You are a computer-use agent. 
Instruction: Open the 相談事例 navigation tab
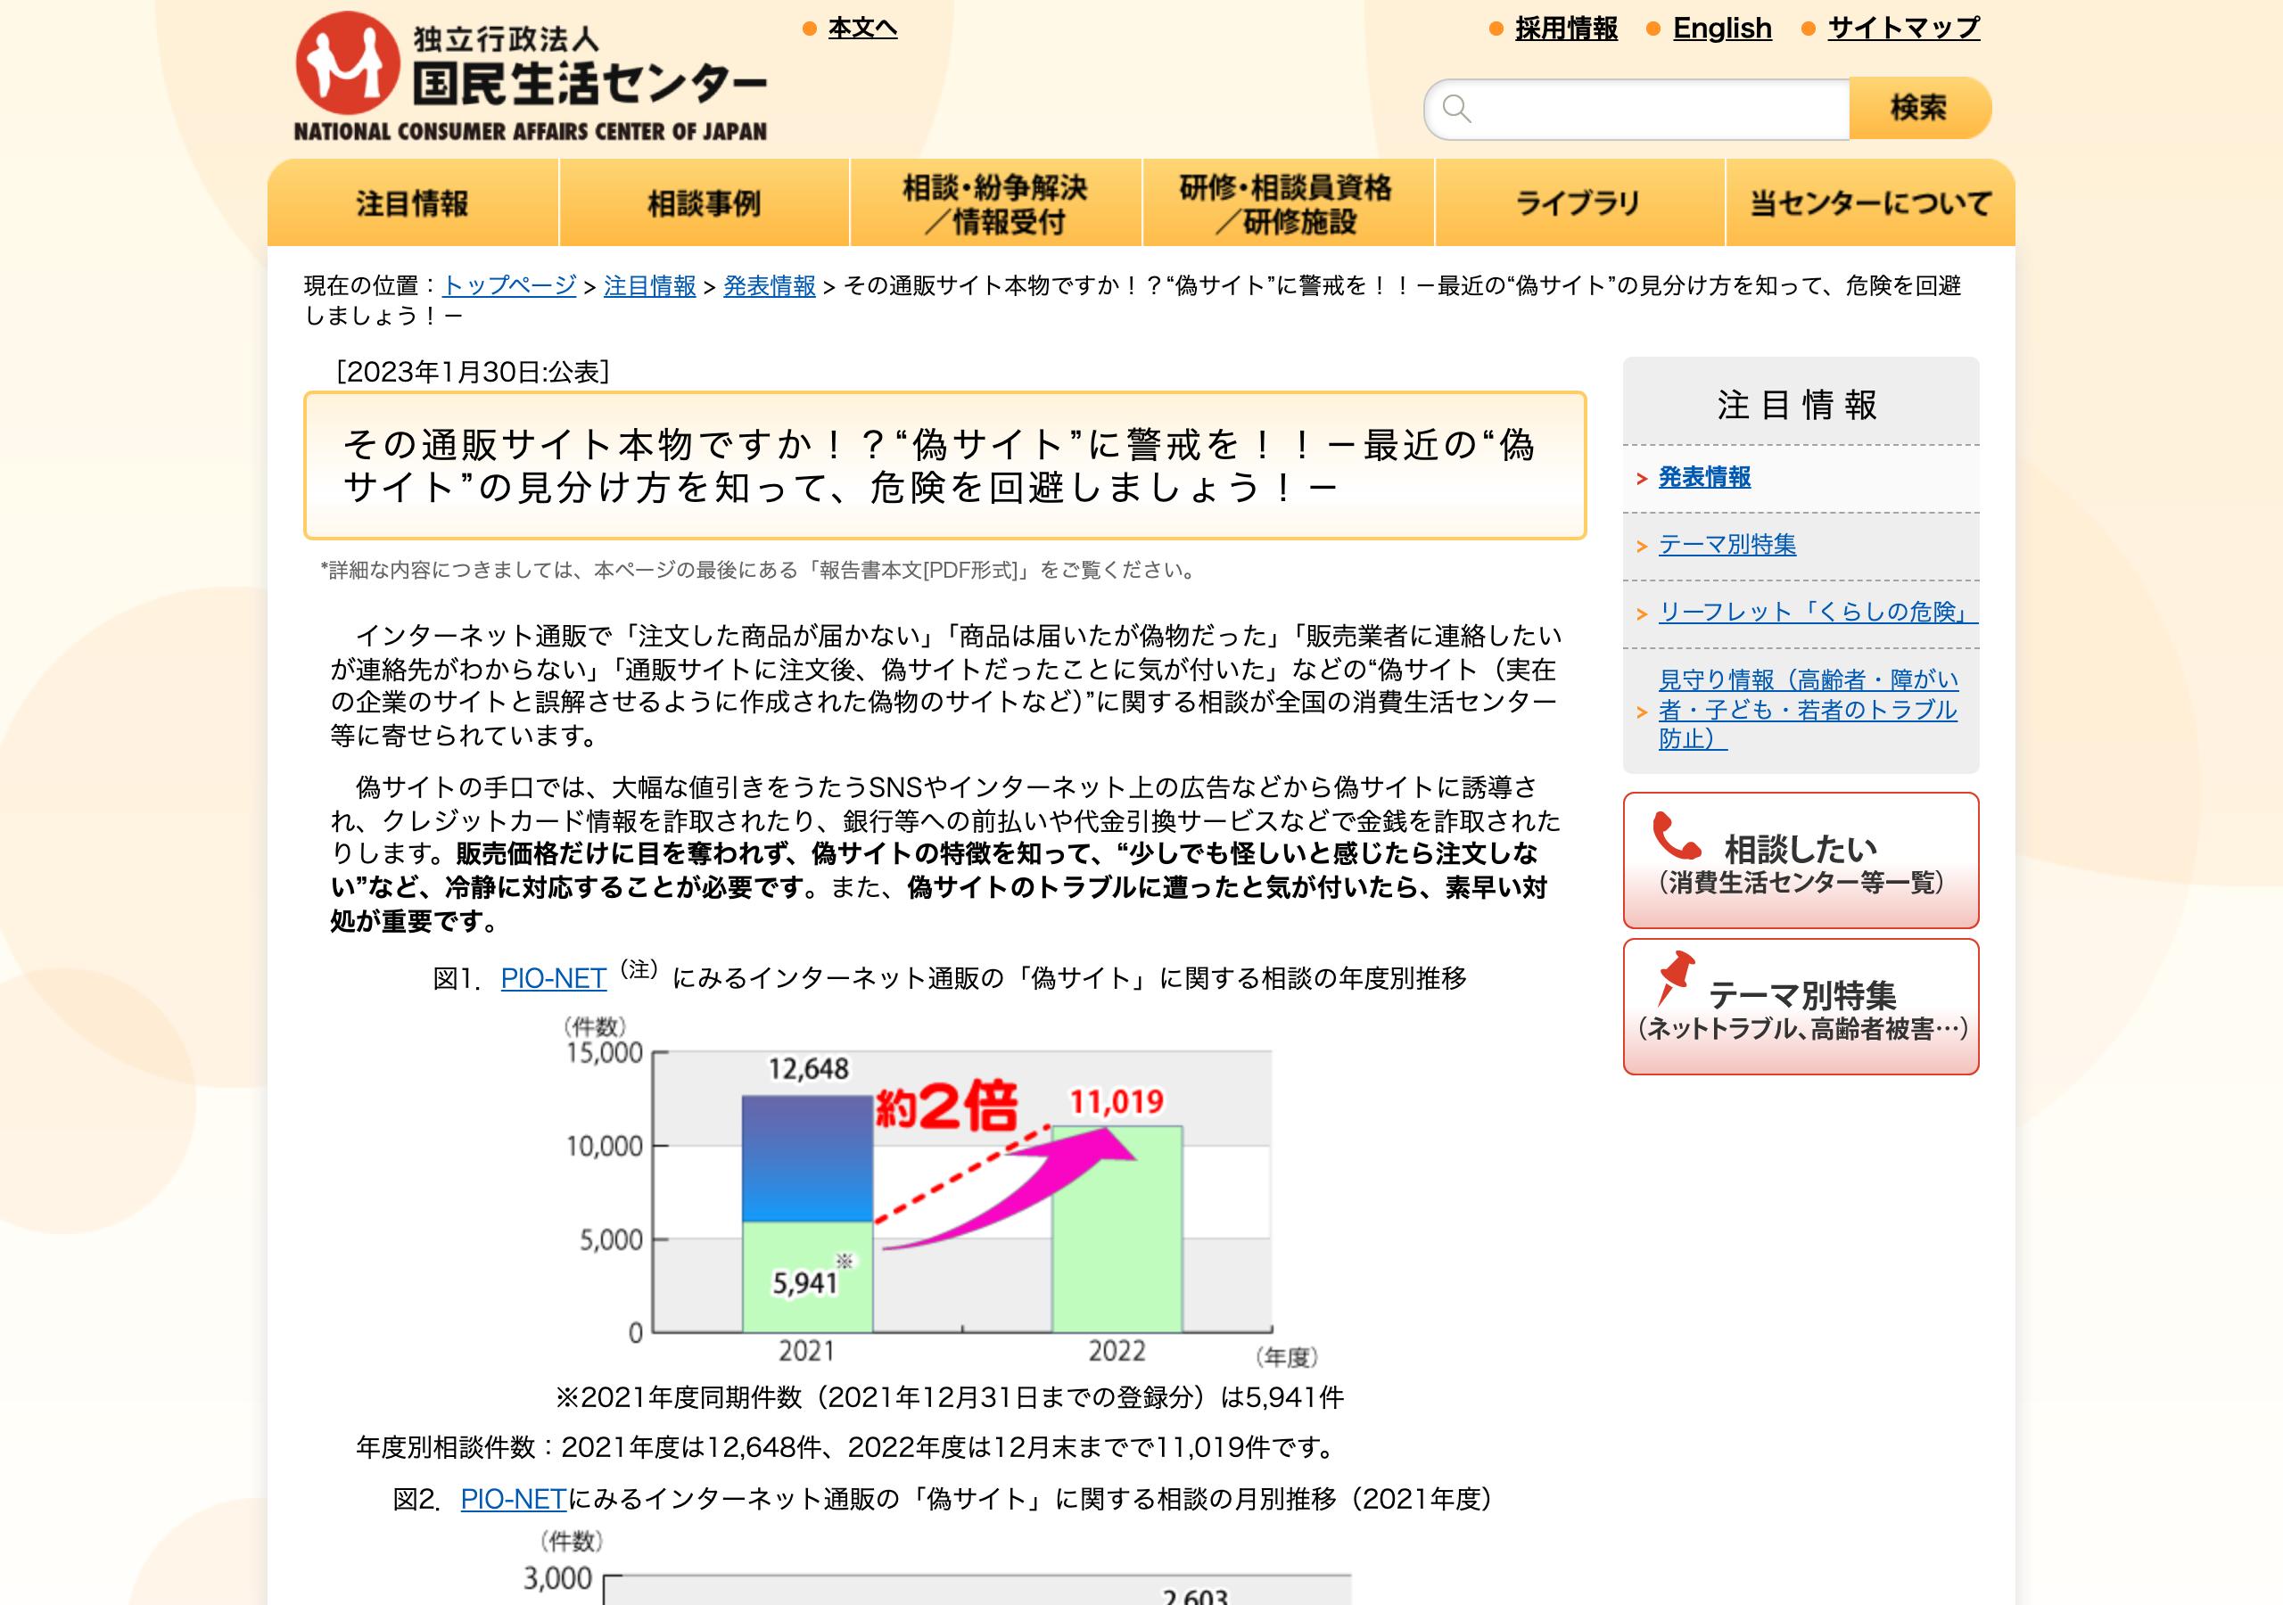(x=704, y=203)
